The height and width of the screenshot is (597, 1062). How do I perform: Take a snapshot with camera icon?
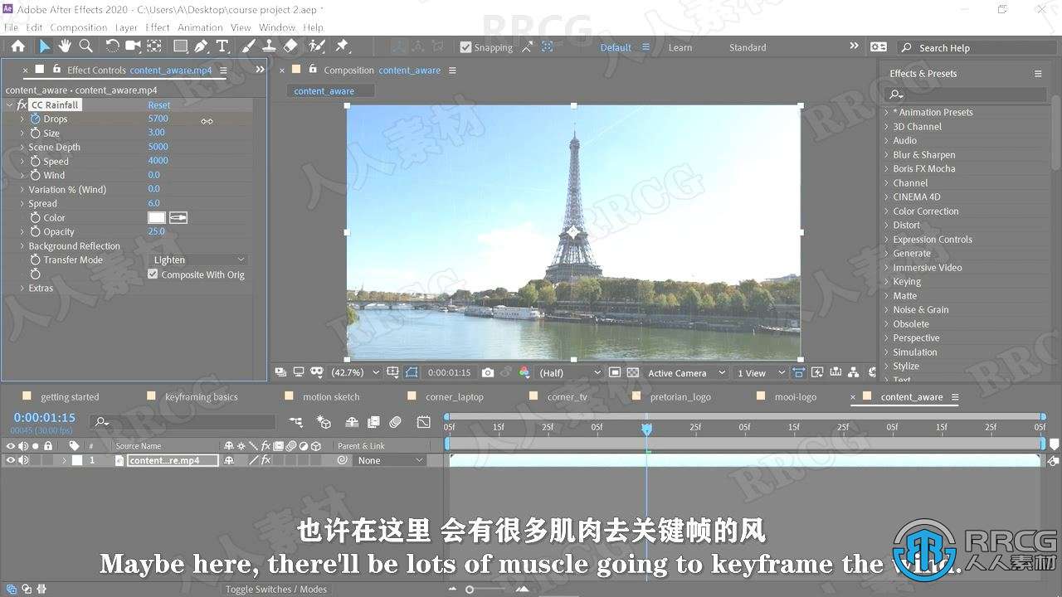[488, 373]
